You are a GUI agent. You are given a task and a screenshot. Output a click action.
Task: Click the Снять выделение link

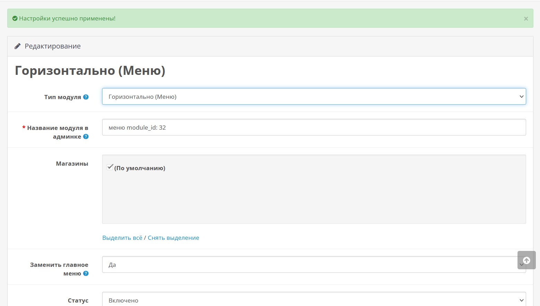[173, 238]
